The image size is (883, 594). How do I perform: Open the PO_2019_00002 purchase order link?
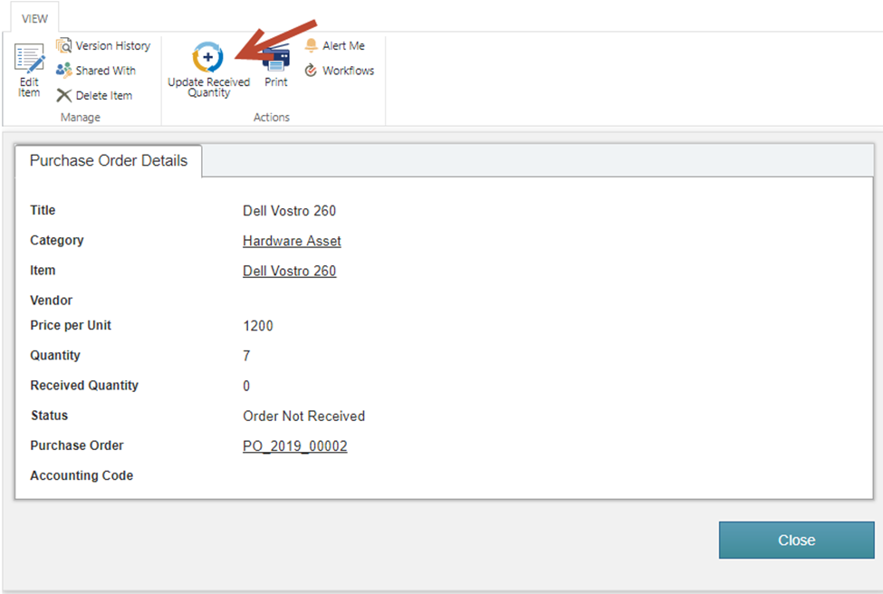[294, 446]
